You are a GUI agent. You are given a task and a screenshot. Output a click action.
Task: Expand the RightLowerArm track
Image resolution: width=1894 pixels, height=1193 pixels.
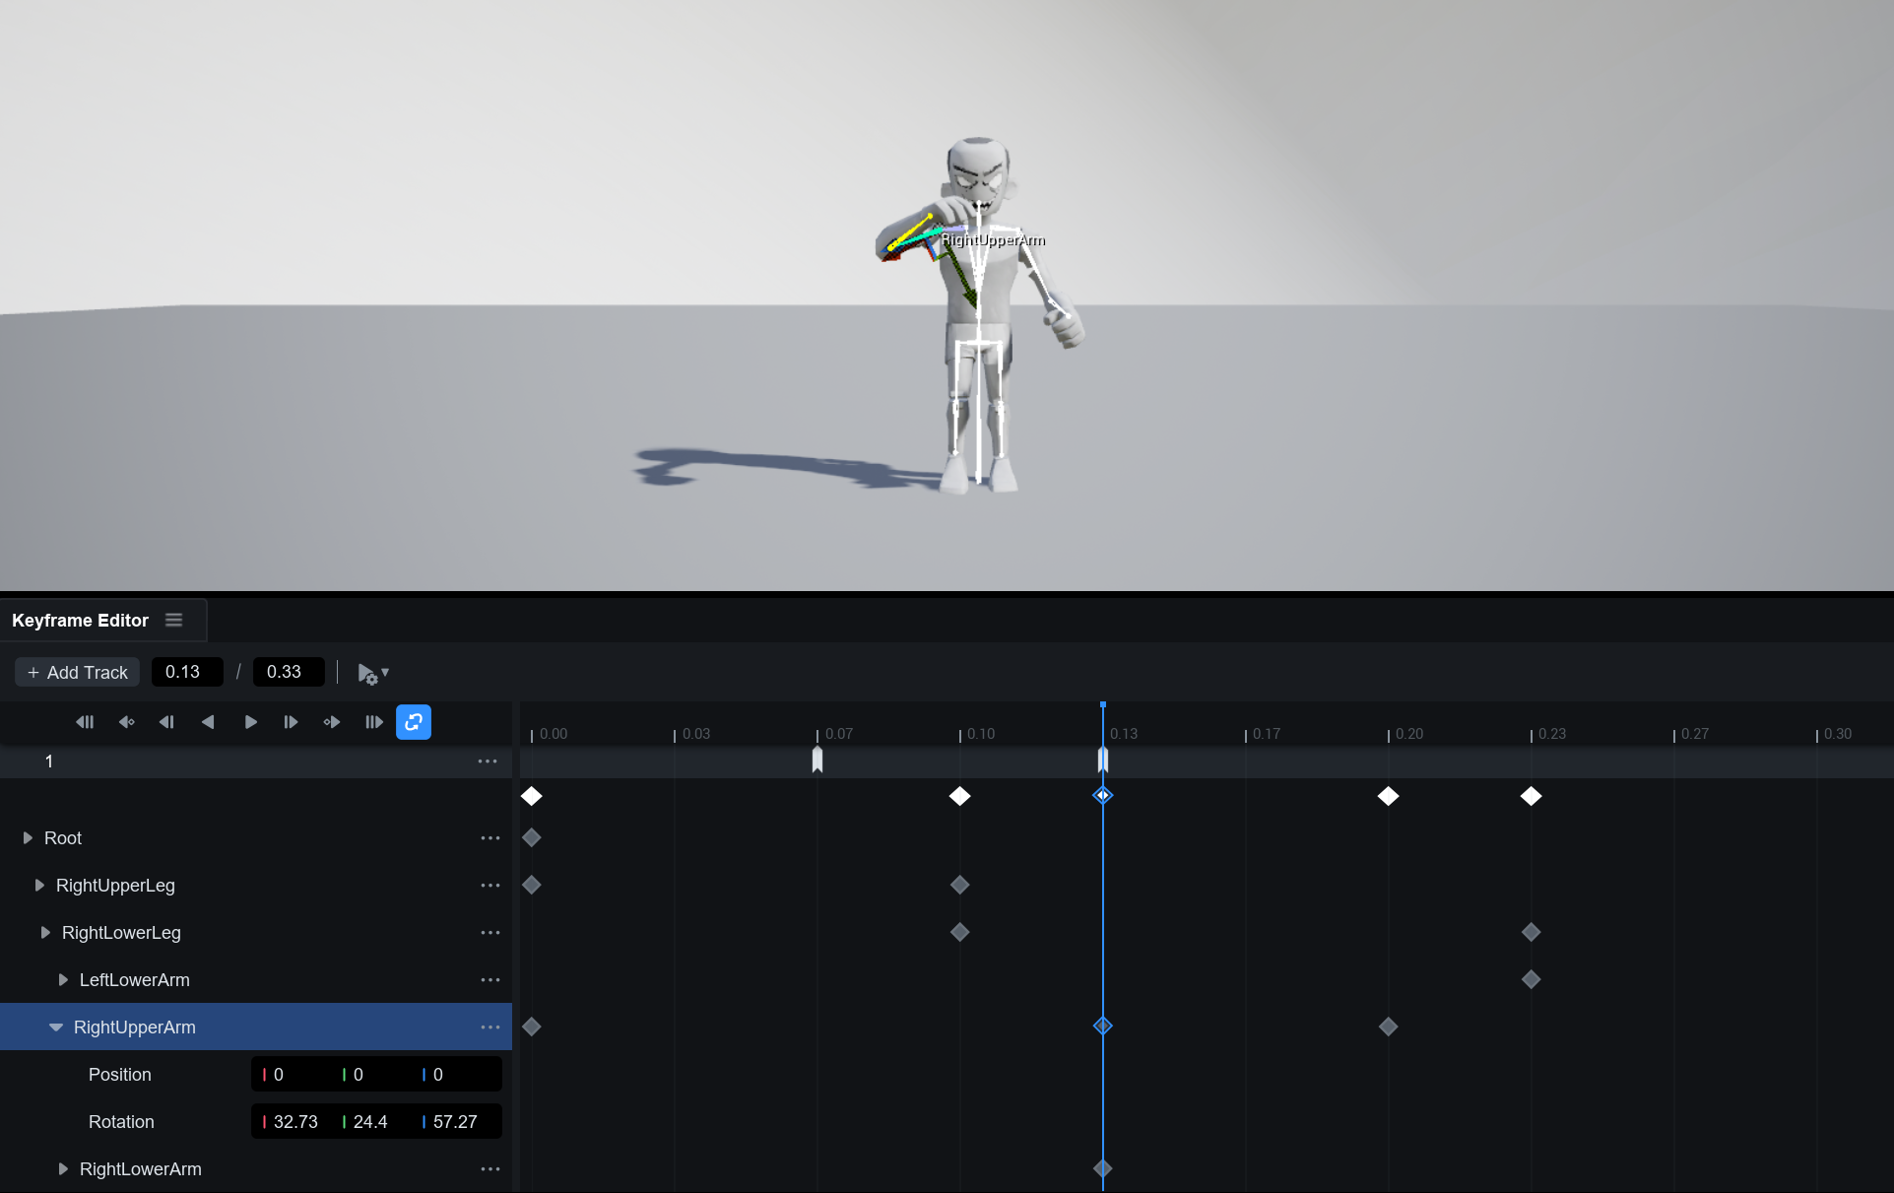click(63, 1169)
